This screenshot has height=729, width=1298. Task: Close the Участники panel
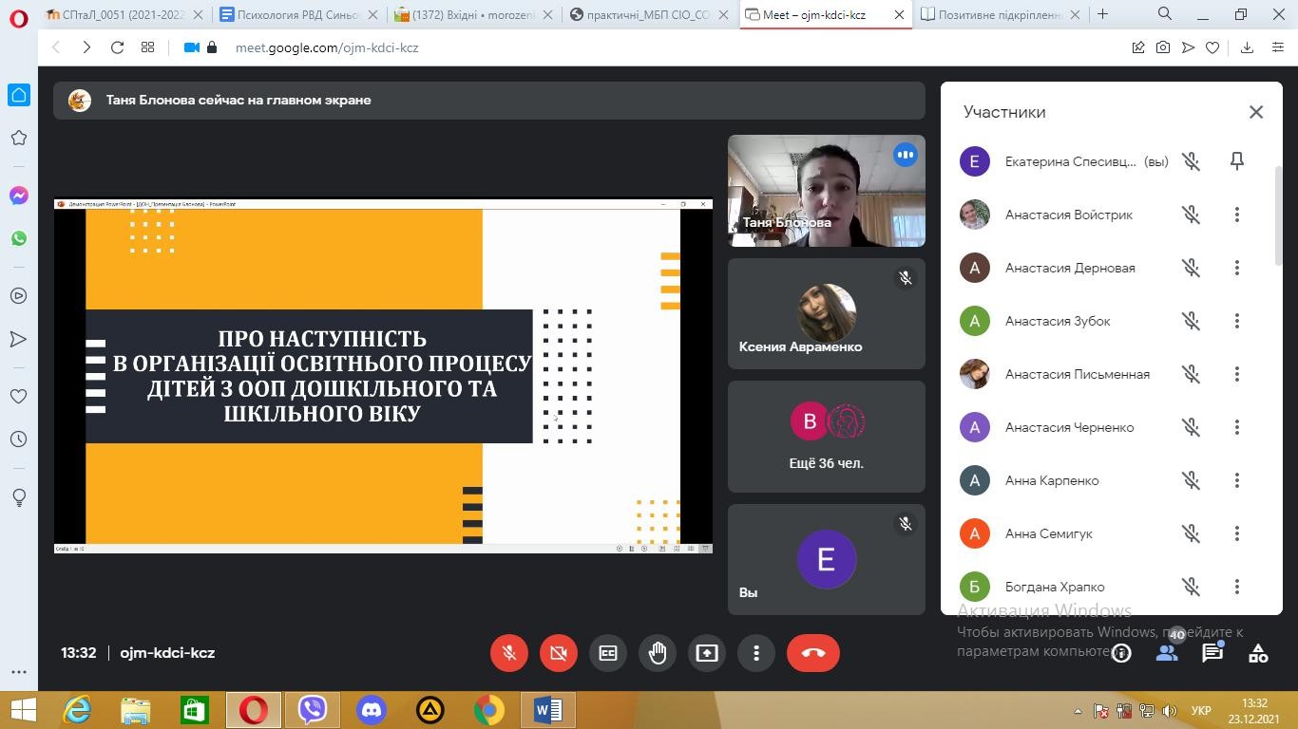pyautogui.click(x=1255, y=112)
